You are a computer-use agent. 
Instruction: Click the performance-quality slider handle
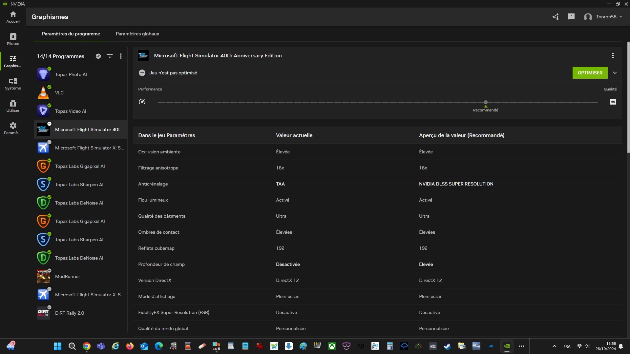(x=486, y=102)
